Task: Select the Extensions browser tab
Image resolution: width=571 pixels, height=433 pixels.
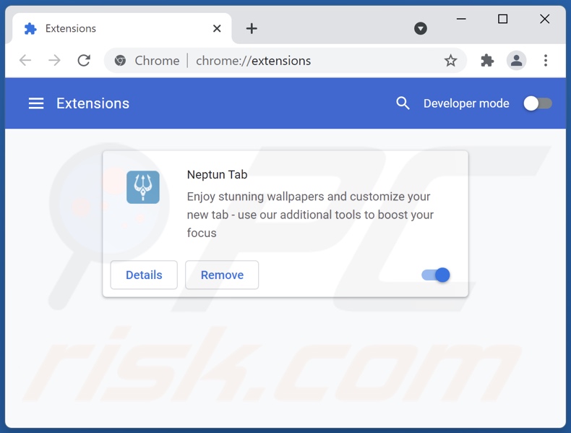Action: (x=122, y=28)
